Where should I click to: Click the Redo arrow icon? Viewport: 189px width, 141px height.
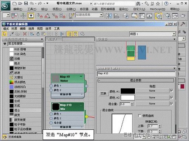40,3
